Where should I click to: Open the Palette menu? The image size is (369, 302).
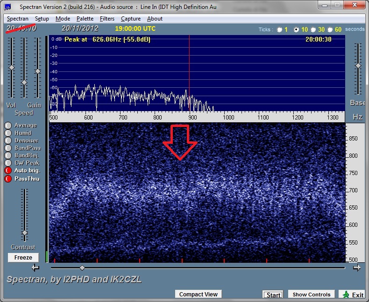click(x=85, y=19)
